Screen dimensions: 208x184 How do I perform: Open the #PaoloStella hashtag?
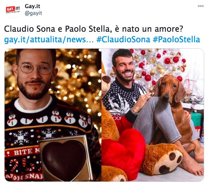pos(176,39)
